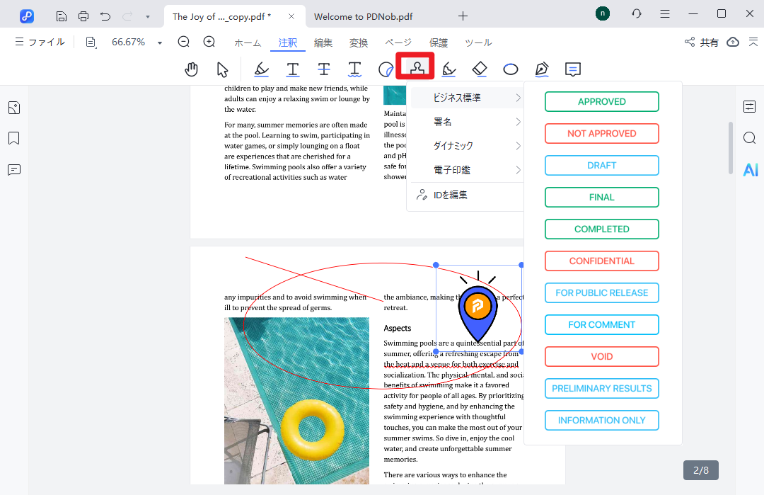Select the Hand pan tool

191,69
